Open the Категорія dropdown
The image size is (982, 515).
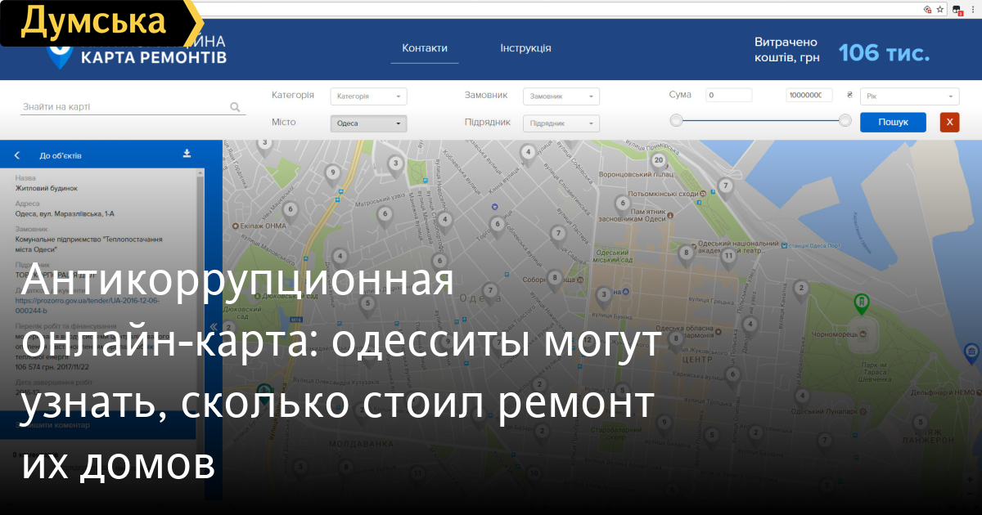pos(368,96)
